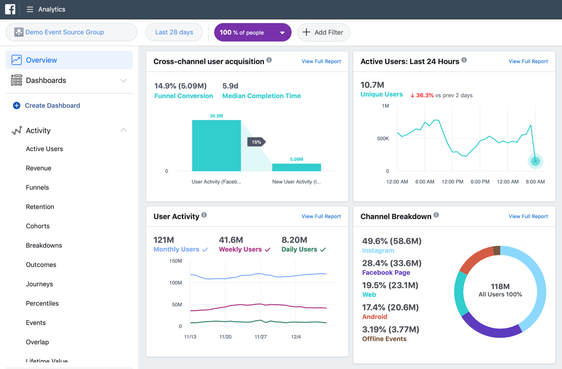Click the Monthly Users checkmark toggle
Image resolution: width=562 pixels, height=369 pixels.
click(x=205, y=249)
